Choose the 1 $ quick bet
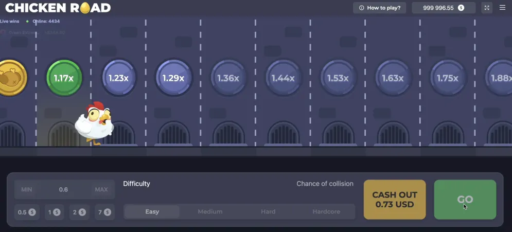512x232 pixels. tap(54, 212)
